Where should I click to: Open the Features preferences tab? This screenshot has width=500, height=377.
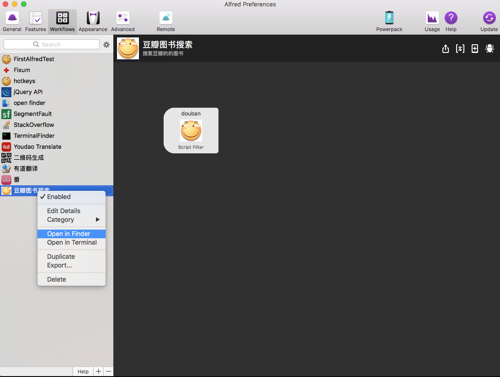[x=35, y=21]
